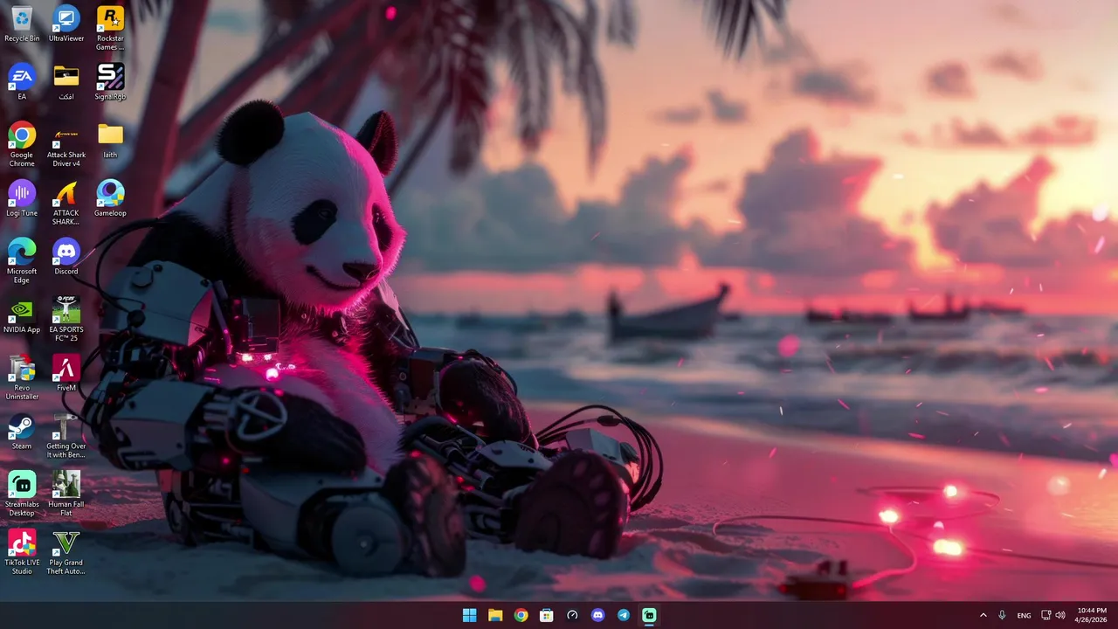Select the Steam desktop icon
1118x629 pixels.
click(x=22, y=431)
